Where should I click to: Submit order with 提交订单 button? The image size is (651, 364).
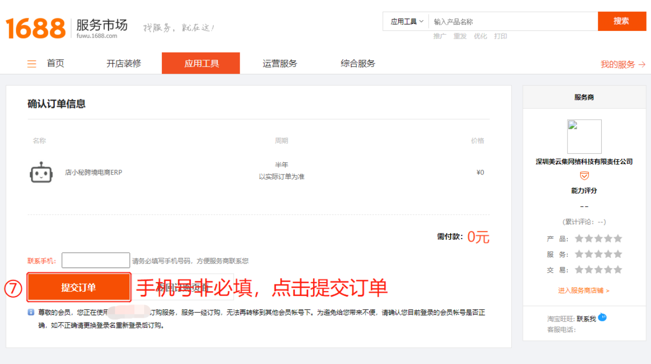tap(79, 287)
